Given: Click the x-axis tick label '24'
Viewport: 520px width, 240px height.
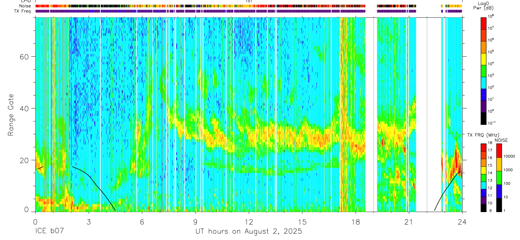Looking at the screenshot, I should tap(462, 222).
